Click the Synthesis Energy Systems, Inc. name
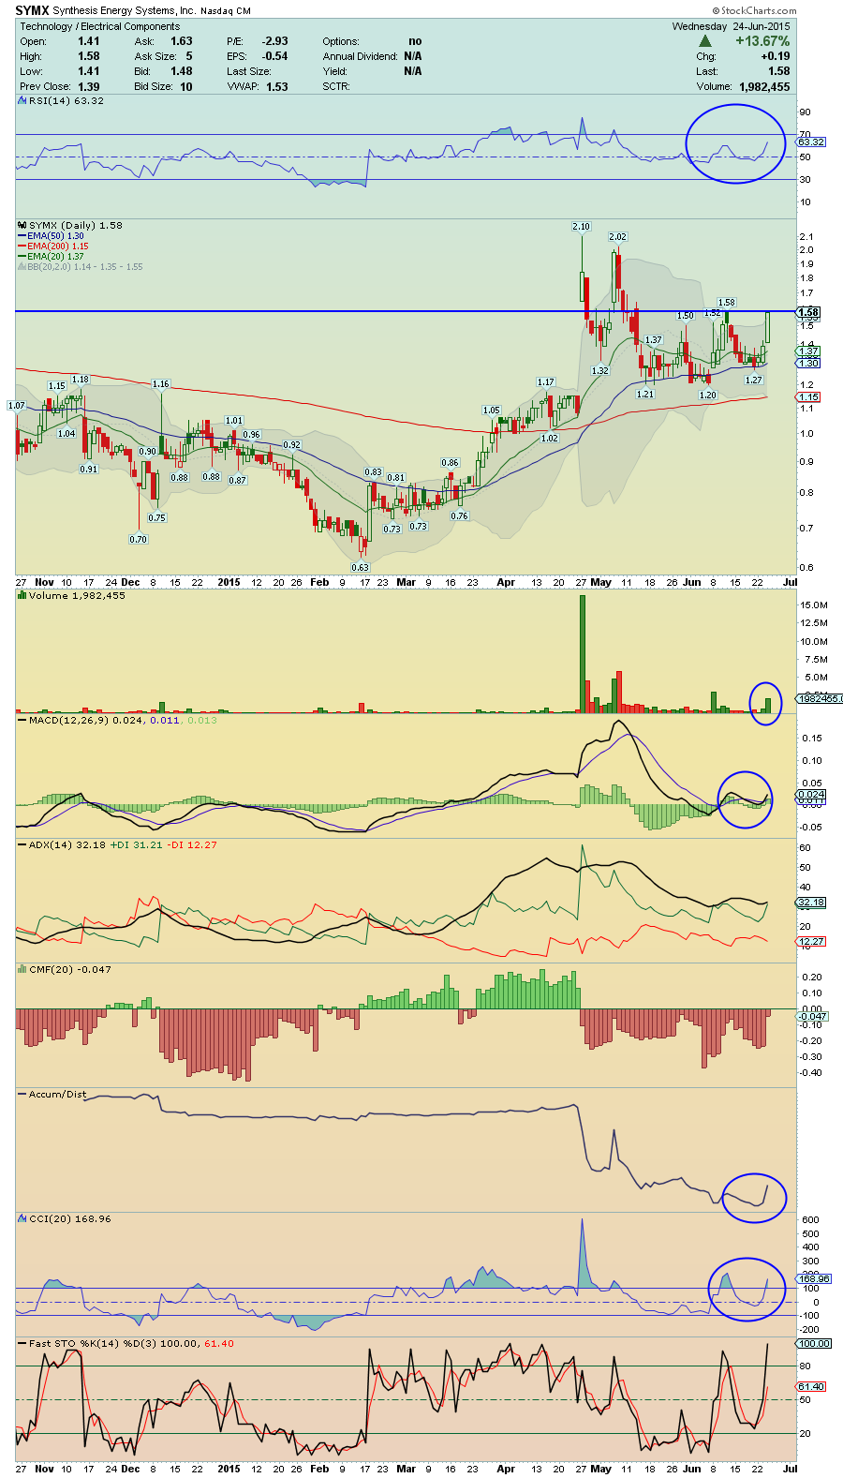This screenshot has width=843, height=1478. pyautogui.click(x=124, y=11)
